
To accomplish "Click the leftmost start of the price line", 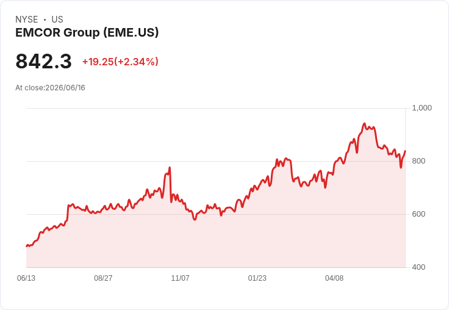I will (27, 246).
